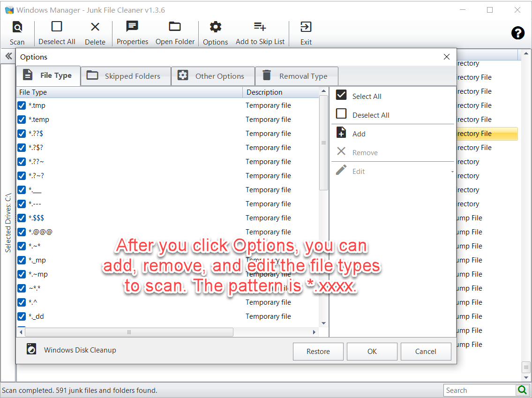Collapse the sidebar with double-chevron icon

click(x=8, y=56)
